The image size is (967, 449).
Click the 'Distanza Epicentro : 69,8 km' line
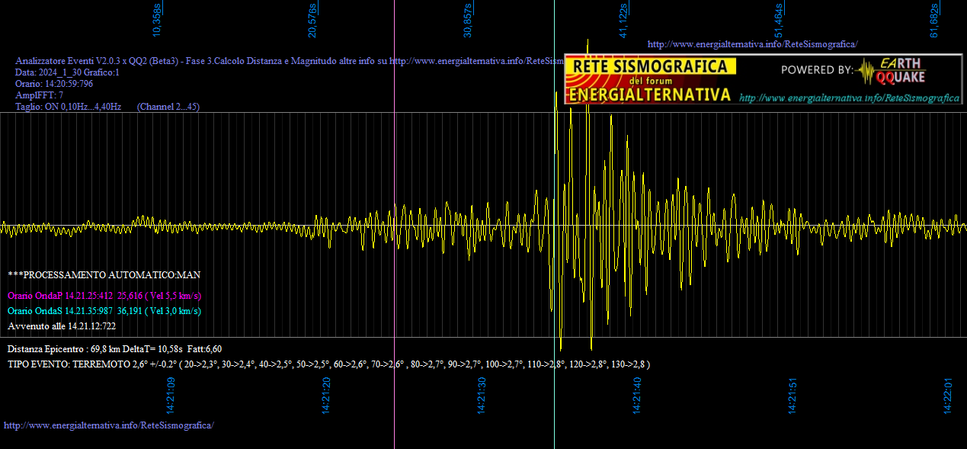click(114, 349)
